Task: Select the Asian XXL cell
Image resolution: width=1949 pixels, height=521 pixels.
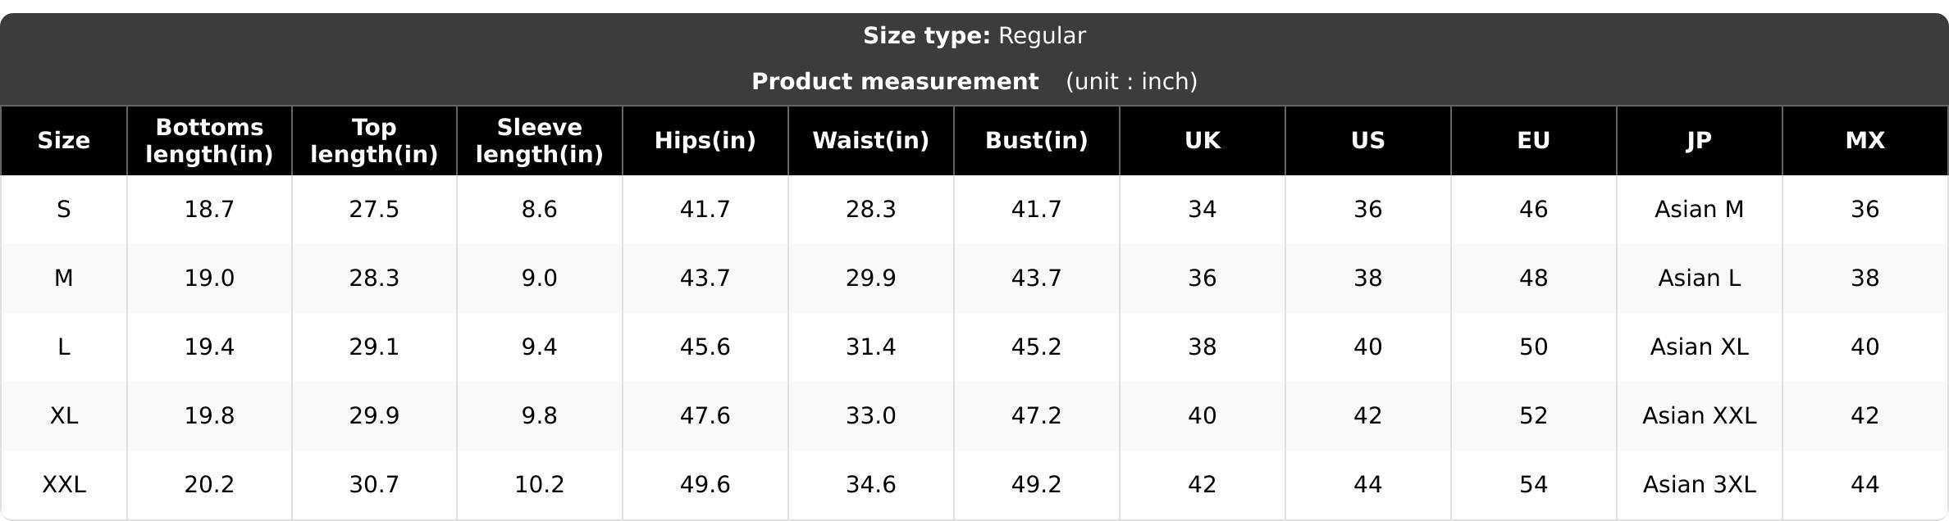Action: tap(1700, 416)
